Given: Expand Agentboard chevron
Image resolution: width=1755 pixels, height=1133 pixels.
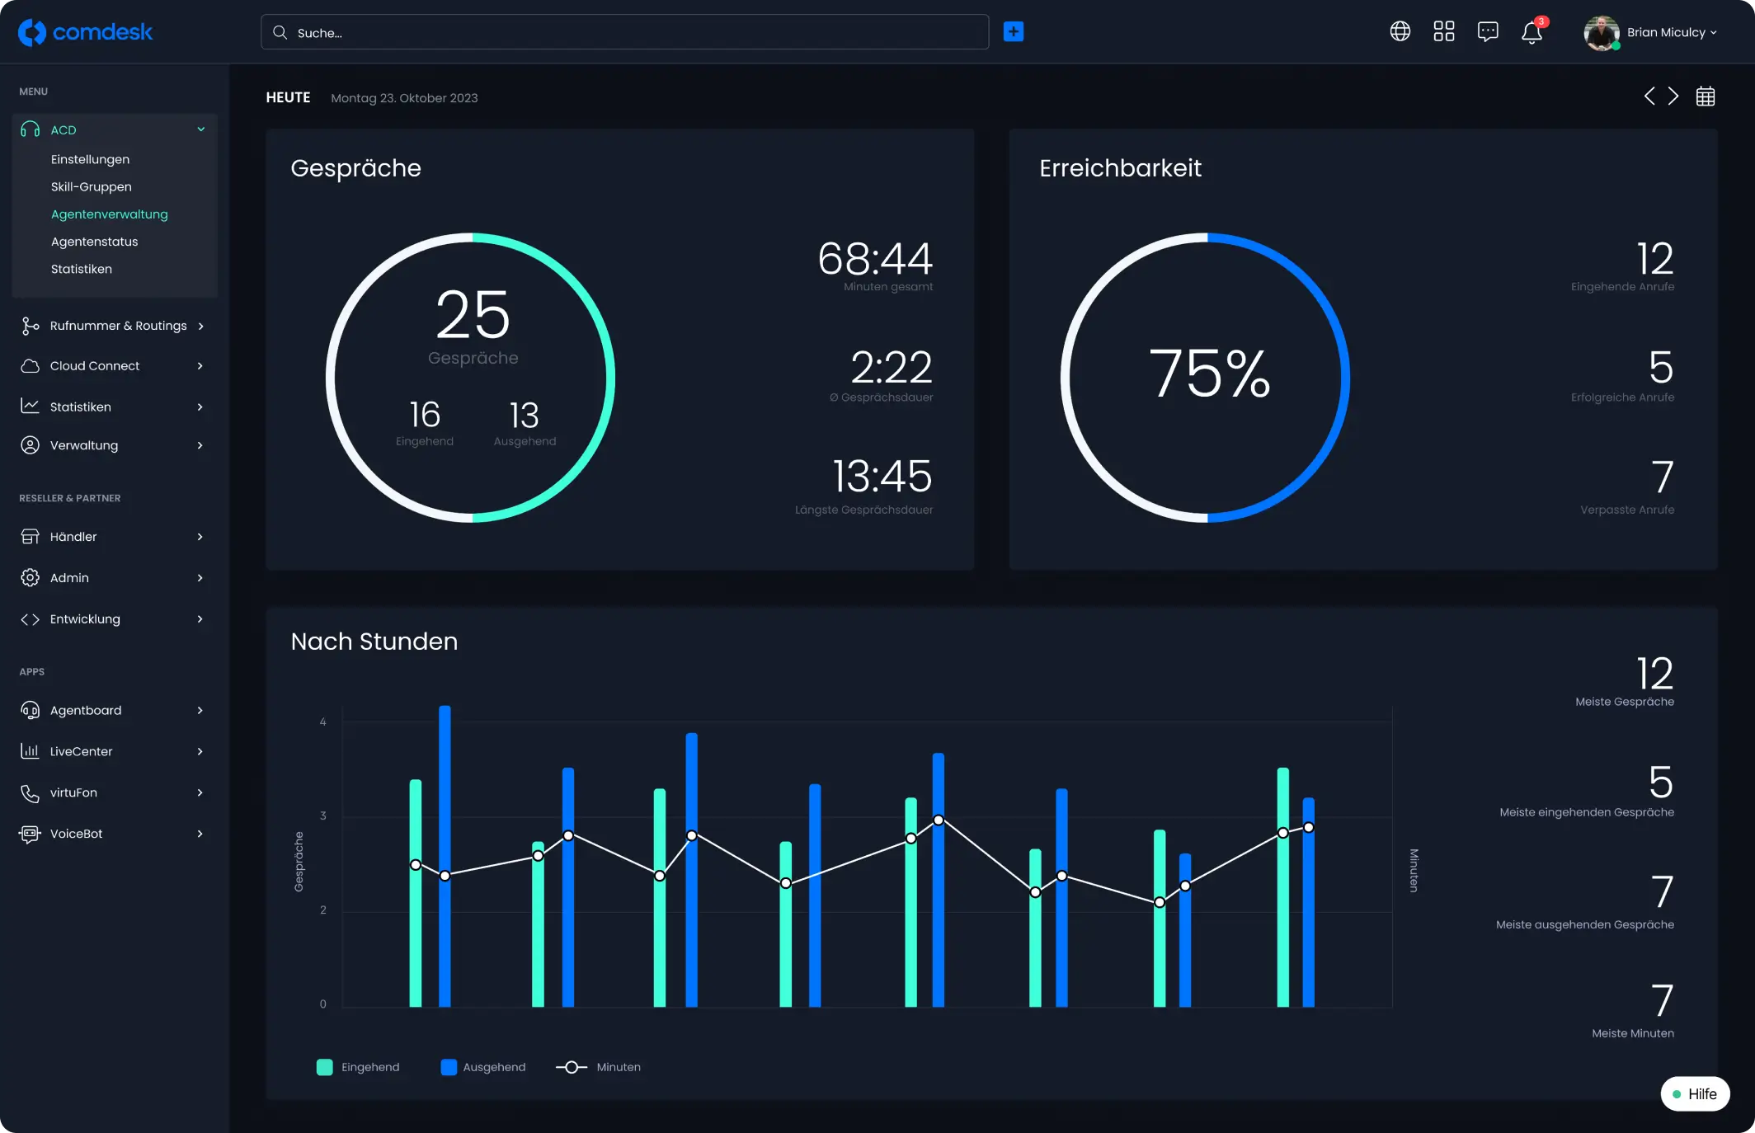Looking at the screenshot, I should tap(200, 710).
